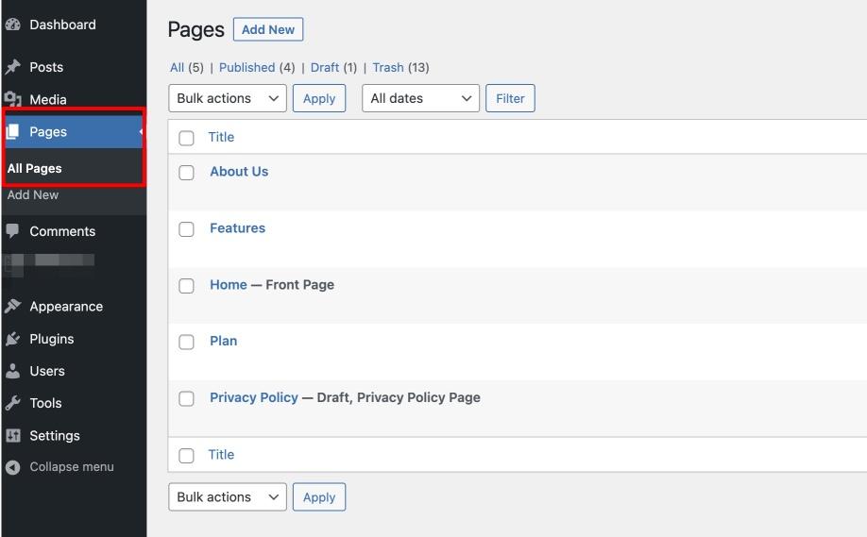Image resolution: width=867 pixels, height=537 pixels.
Task: Select the Privacy Policy draft checkbox
Action: 186,398
